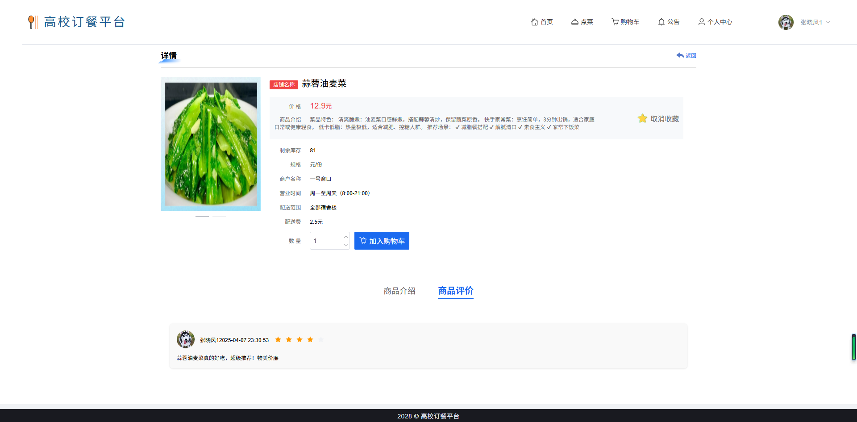Image resolution: width=857 pixels, height=422 pixels.
Task: Click the 蒜蓉油麦菜 product image
Action: click(x=210, y=143)
